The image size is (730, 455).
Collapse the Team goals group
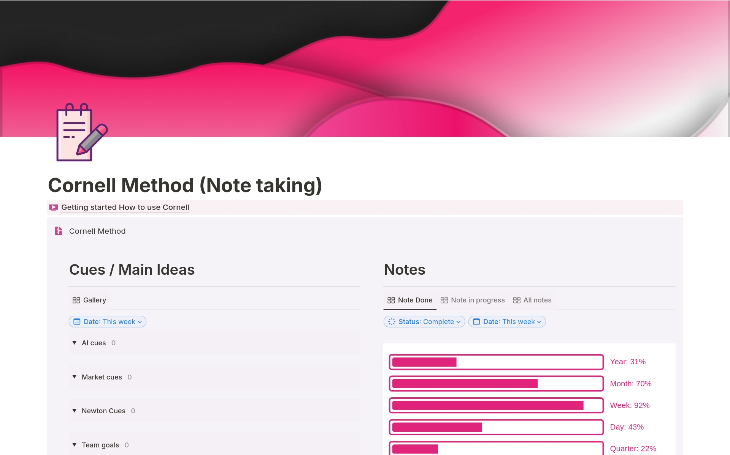coord(75,445)
